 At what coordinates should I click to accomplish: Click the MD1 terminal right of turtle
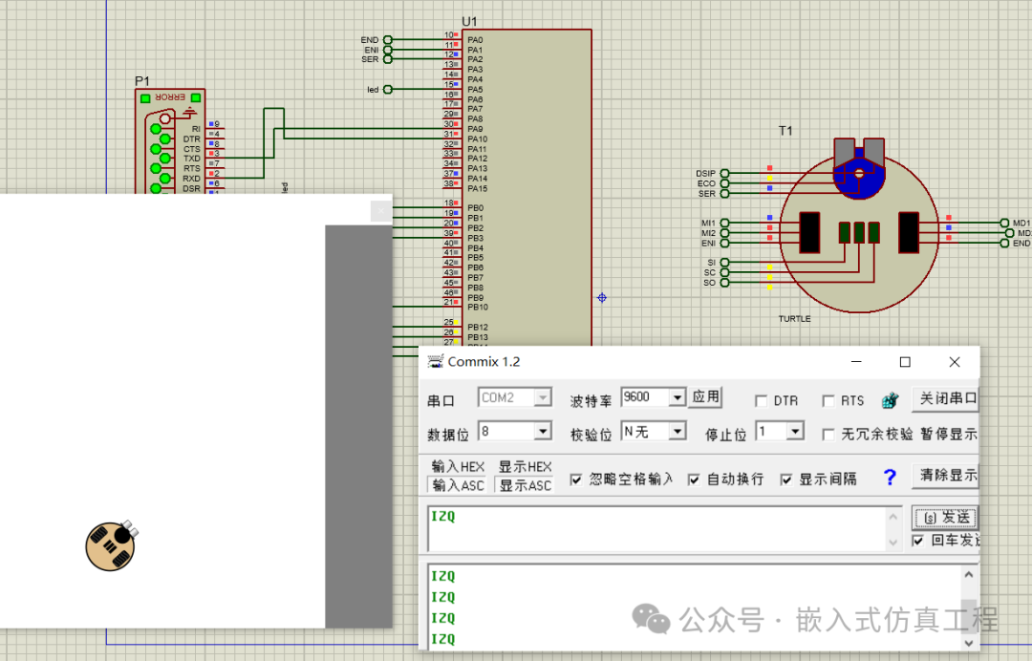tap(1004, 223)
